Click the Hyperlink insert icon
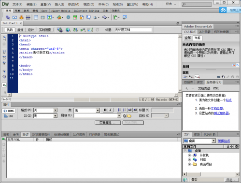This screenshot has width=241, height=183. (x=8, y=17)
